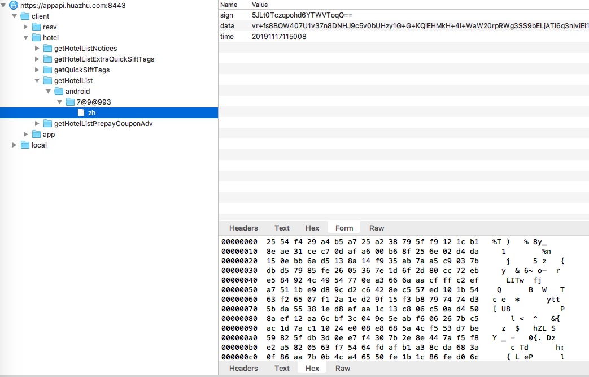Open the request Headers tab
This screenshot has width=589, height=377.
click(243, 228)
